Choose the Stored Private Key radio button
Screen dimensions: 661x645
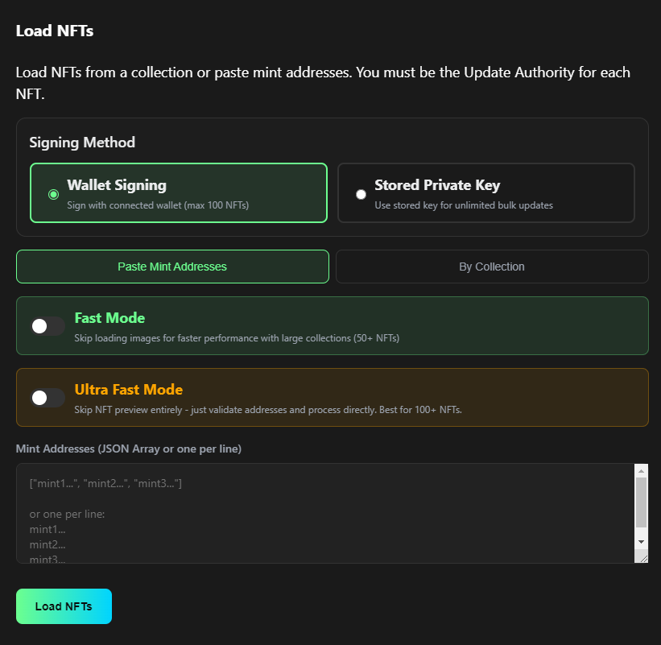(361, 194)
